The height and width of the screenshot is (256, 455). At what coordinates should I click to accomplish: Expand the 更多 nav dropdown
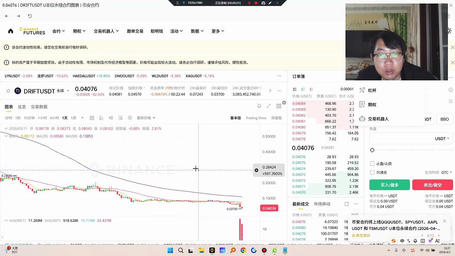tap(218, 31)
